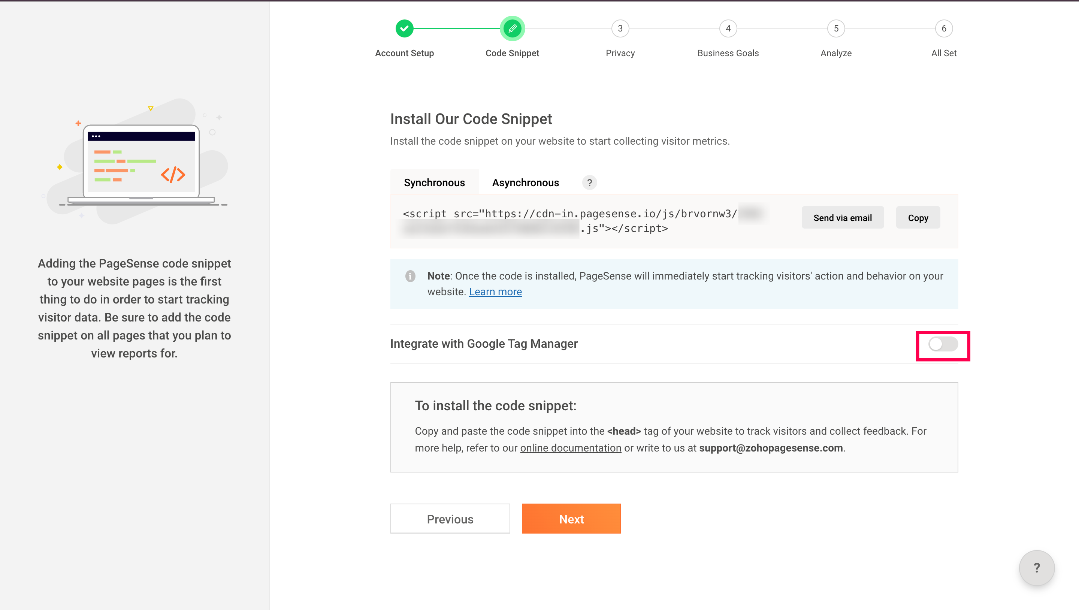1079x610 pixels.
Task: Click the support@zohopagesense.com email text
Action: [x=771, y=448]
